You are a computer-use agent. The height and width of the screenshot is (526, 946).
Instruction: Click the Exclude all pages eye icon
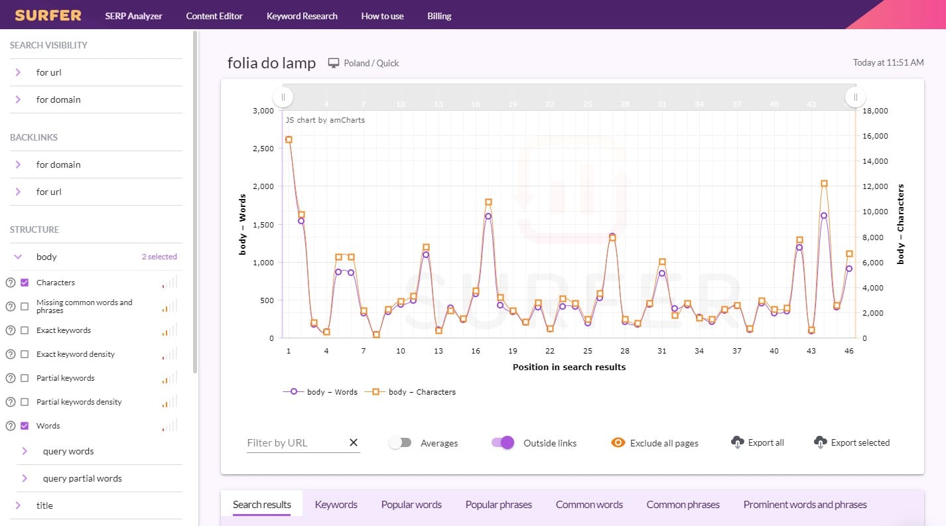click(x=618, y=442)
